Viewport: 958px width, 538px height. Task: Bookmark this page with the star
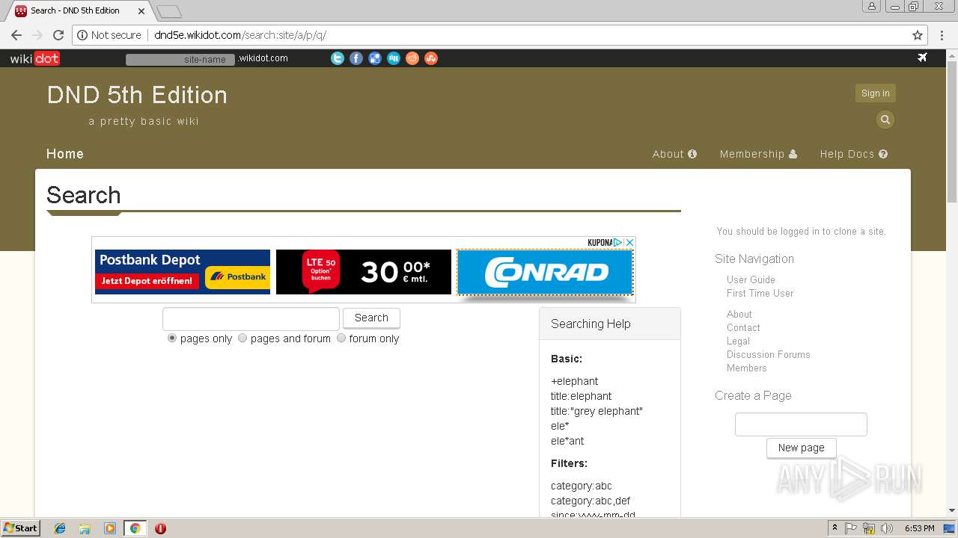(918, 35)
